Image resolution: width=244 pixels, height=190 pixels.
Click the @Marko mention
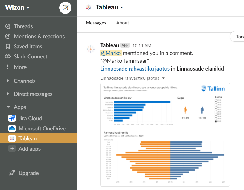tap(111, 53)
